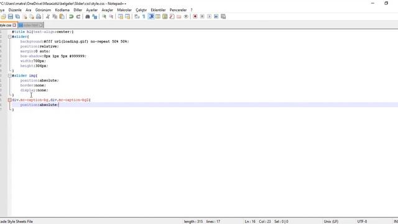This screenshot has height=224, width=398.
Task: Click the Stop Recording macro icon
Action: 202,17
